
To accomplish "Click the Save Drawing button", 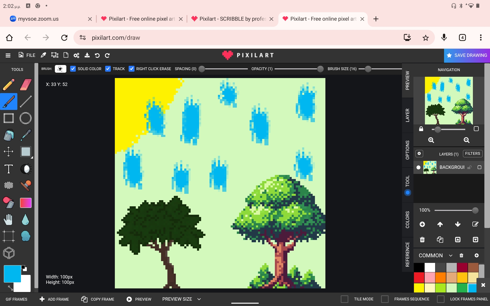I will click(467, 55).
